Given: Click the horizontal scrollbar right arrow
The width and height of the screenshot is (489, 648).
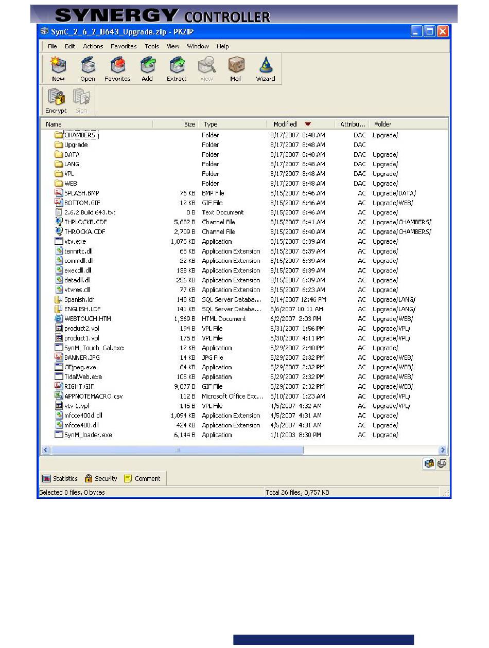Looking at the screenshot, I should click(x=443, y=450).
